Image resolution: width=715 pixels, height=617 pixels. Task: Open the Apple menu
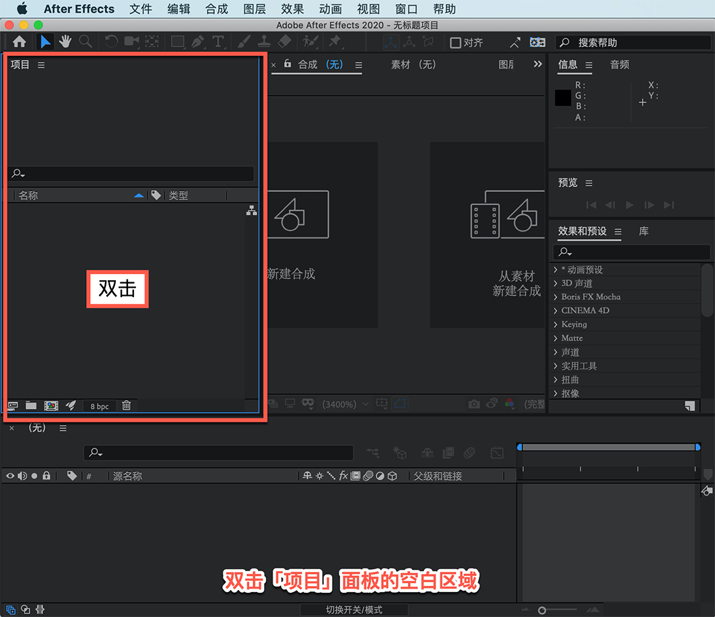click(22, 9)
